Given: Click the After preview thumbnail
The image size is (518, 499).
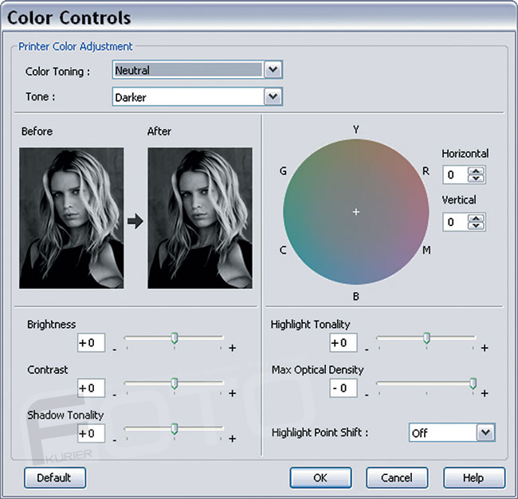Looking at the screenshot, I should click(x=200, y=217).
